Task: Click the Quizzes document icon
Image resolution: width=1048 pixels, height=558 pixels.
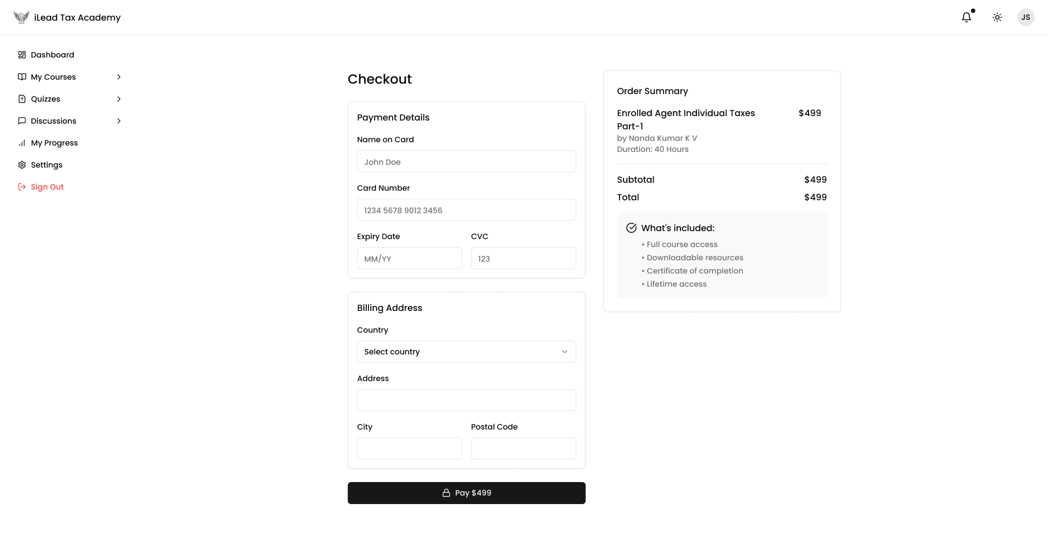Action: tap(22, 99)
